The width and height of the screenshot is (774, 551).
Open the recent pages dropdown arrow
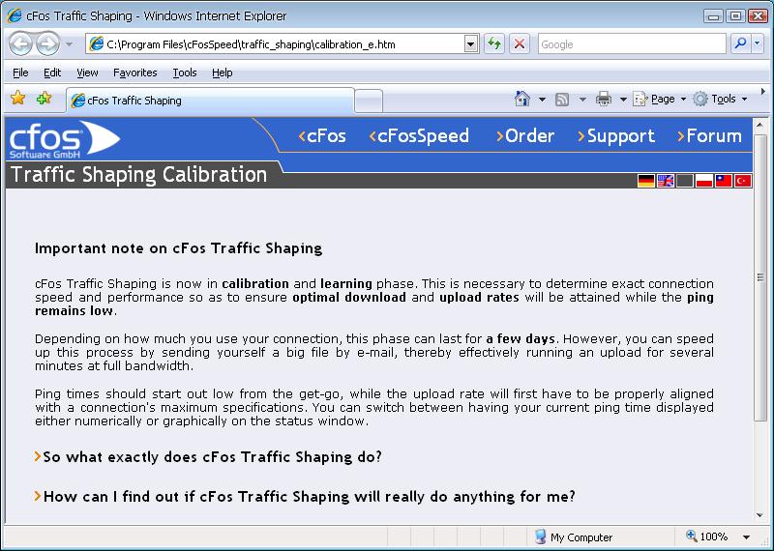pyautogui.click(x=69, y=44)
